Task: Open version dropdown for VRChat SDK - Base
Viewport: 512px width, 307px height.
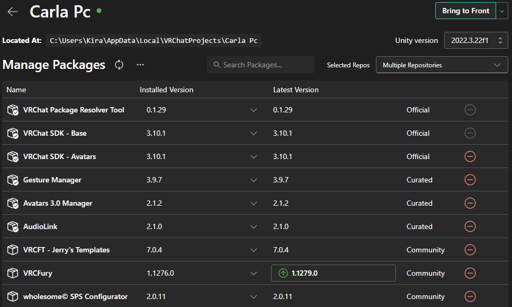Action: (x=254, y=133)
